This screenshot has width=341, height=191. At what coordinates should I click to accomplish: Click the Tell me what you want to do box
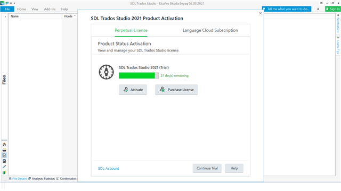point(287,9)
